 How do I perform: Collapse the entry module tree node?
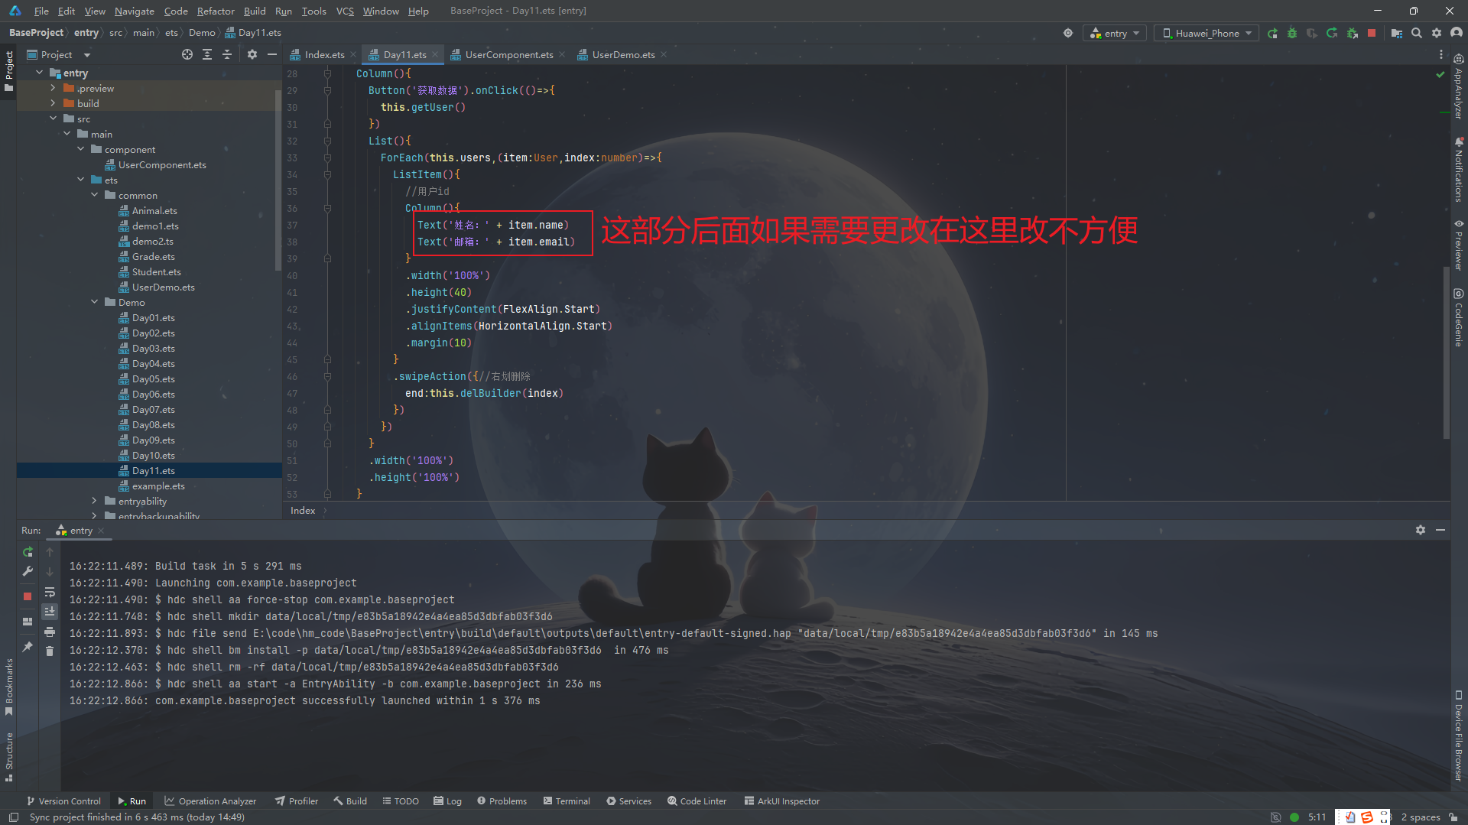(x=39, y=73)
